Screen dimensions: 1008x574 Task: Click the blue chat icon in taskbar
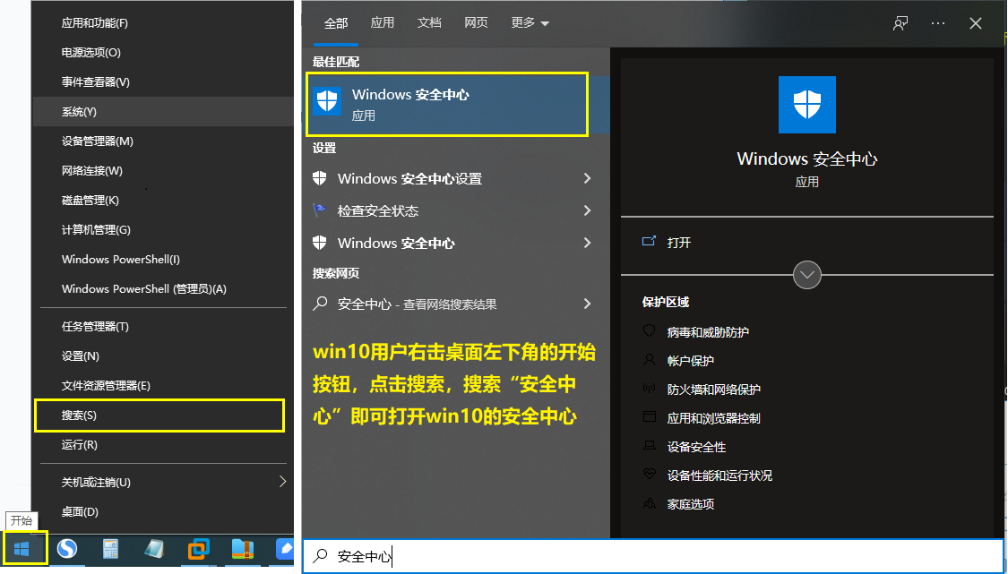click(x=285, y=549)
